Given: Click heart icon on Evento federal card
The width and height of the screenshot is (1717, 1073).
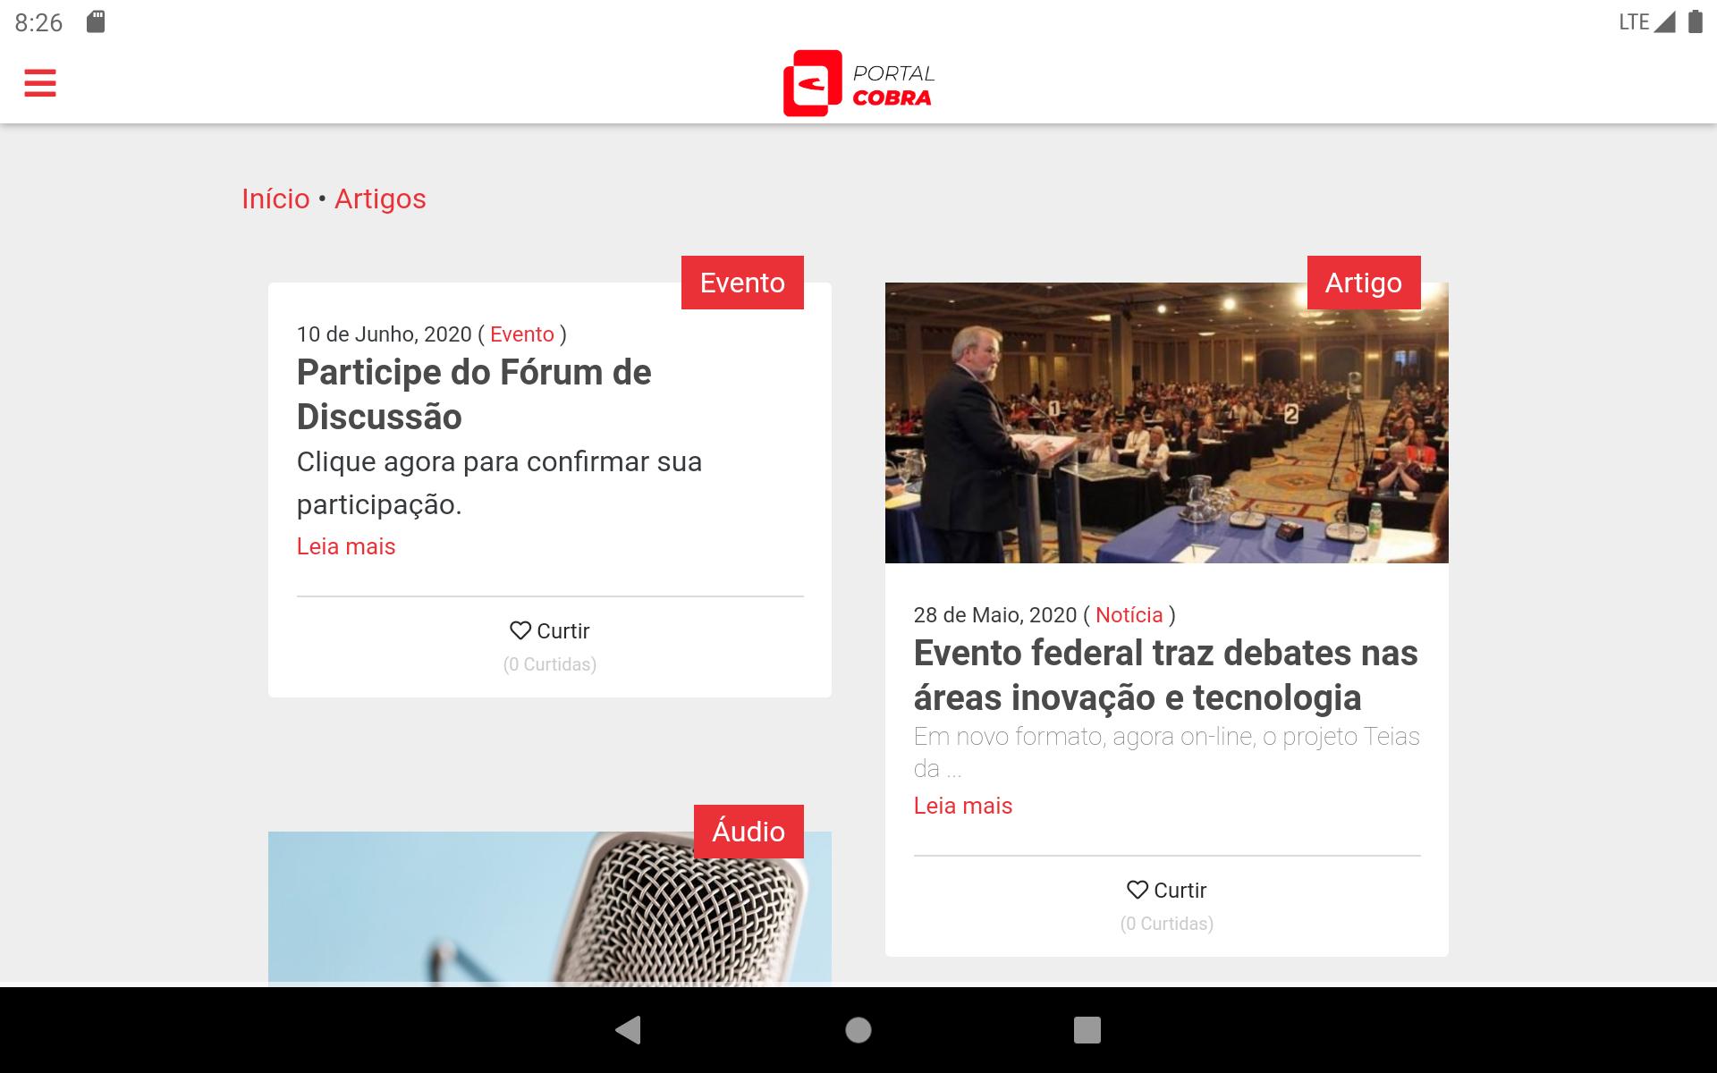Looking at the screenshot, I should pos(1138,890).
